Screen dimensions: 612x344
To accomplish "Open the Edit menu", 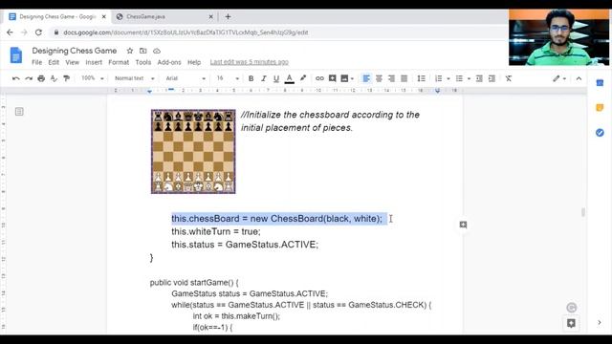I will point(54,62).
